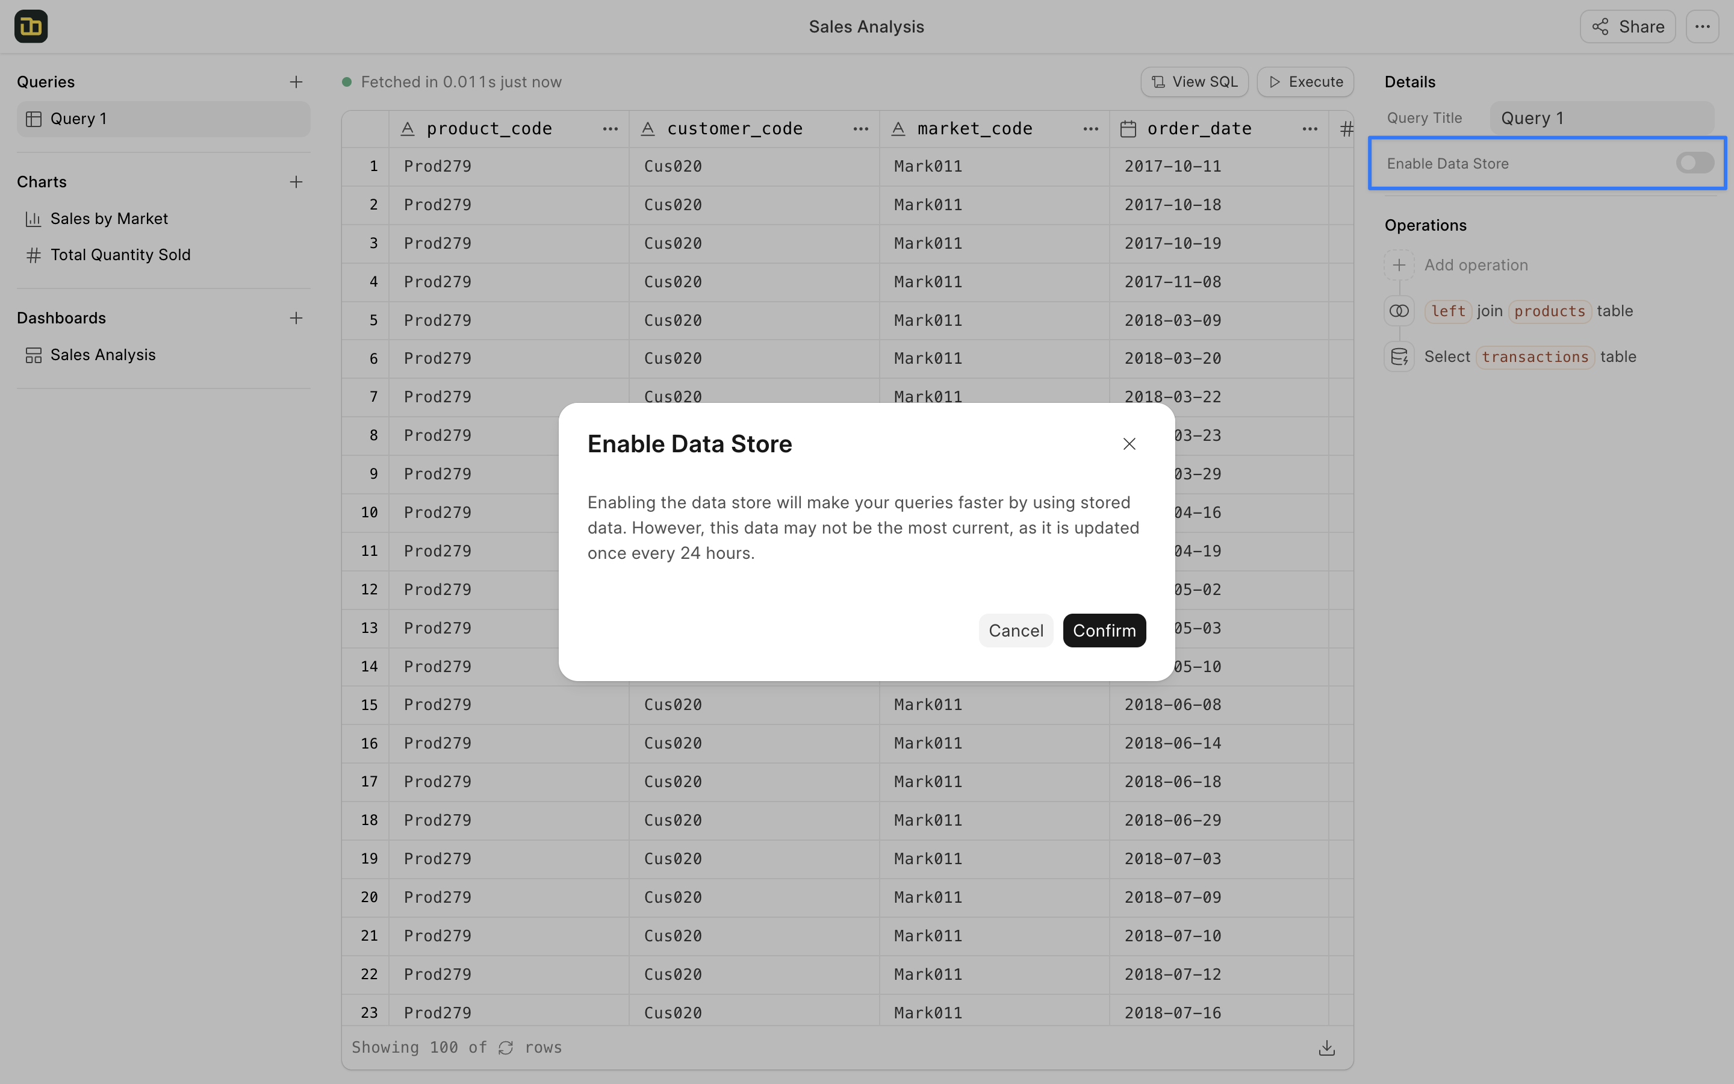Click the dashboard layout icon beside Sales Analysis
Screen dimensions: 1734x1084
[34, 355]
